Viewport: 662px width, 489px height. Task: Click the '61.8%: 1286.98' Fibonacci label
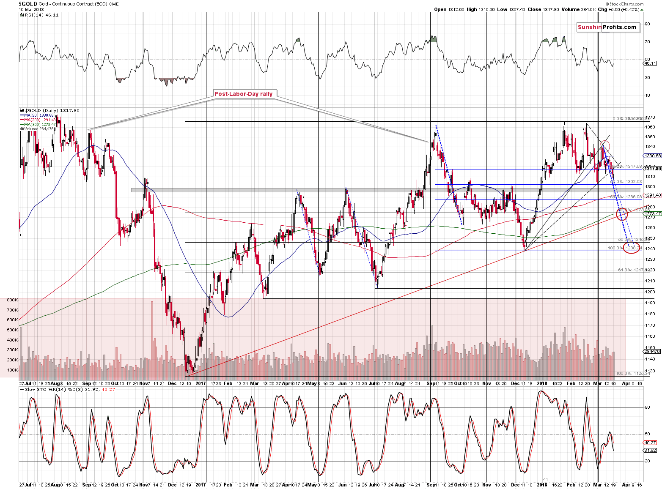coord(626,197)
